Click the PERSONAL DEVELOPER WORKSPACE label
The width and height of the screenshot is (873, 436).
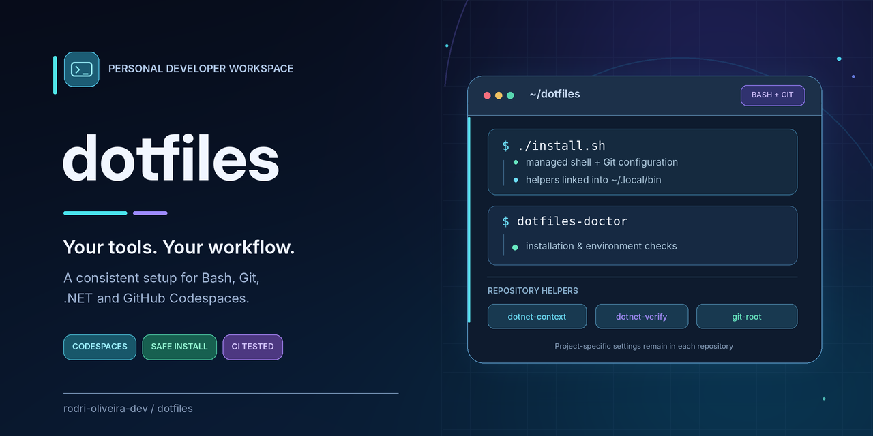pos(201,69)
